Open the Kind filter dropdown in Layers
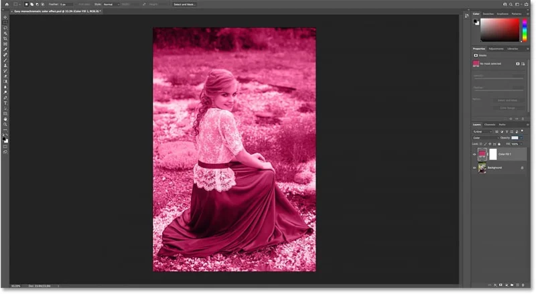 click(x=482, y=132)
